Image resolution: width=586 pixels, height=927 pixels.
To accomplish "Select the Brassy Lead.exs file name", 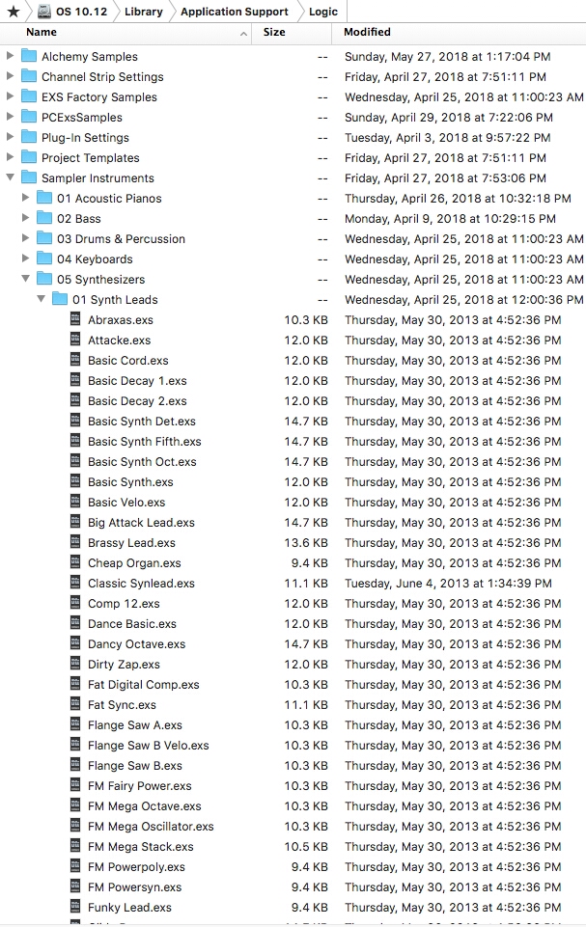I will click(131, 543).
